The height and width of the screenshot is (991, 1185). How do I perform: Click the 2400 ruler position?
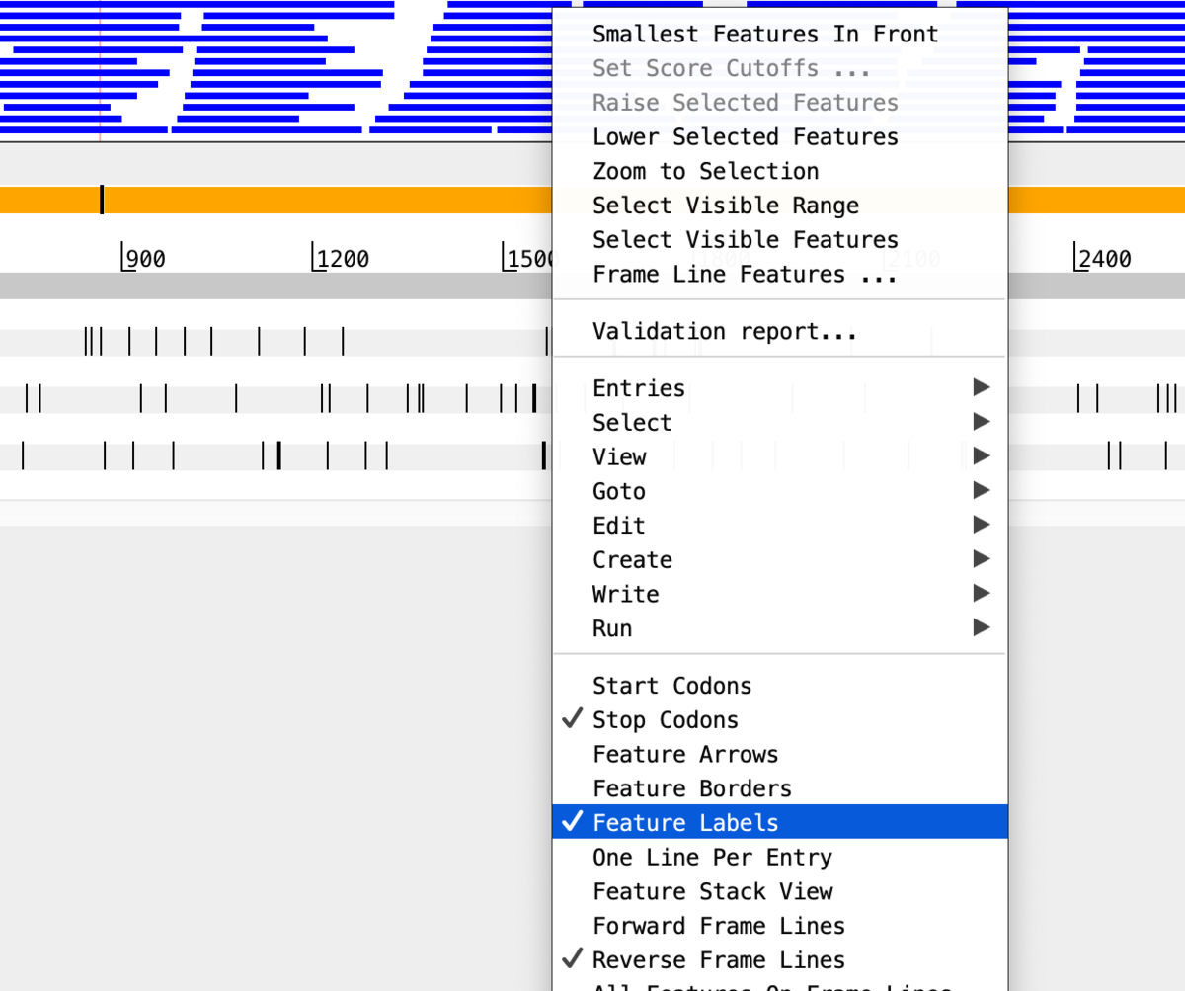pos(1104,260)
